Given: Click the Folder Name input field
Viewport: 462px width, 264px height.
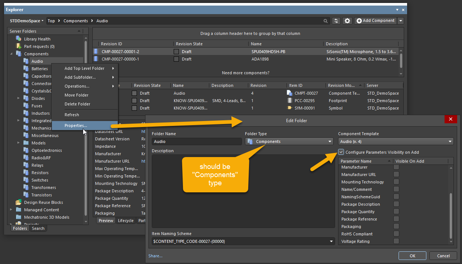Looking at the screenshot, I should point(197,141).
